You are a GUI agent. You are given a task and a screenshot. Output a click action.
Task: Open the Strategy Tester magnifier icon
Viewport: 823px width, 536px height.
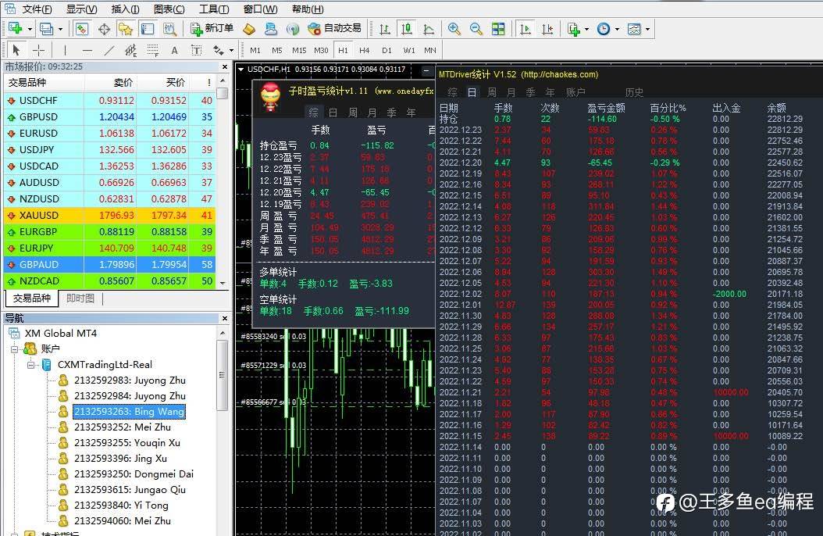(x=169, y=29)
